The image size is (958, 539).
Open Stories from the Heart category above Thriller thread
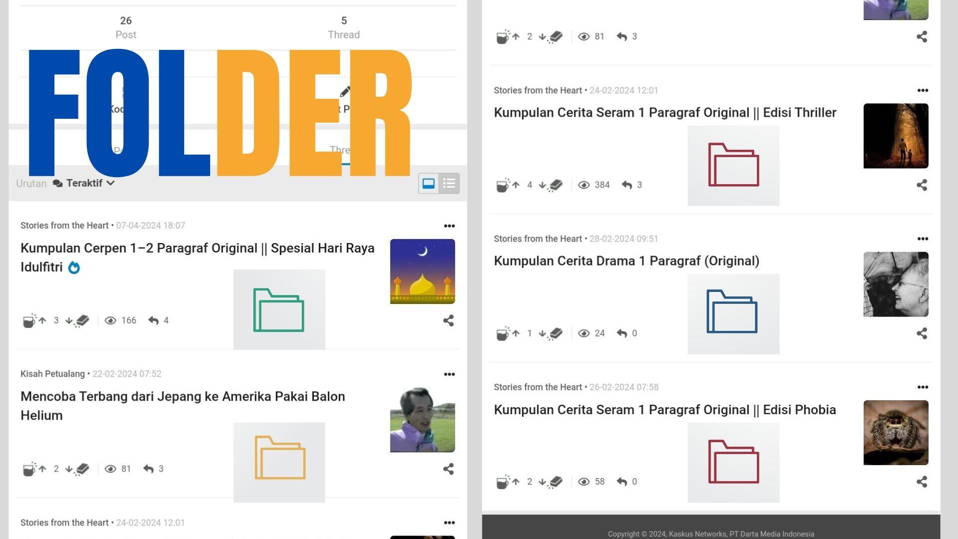tap(538, 90)
